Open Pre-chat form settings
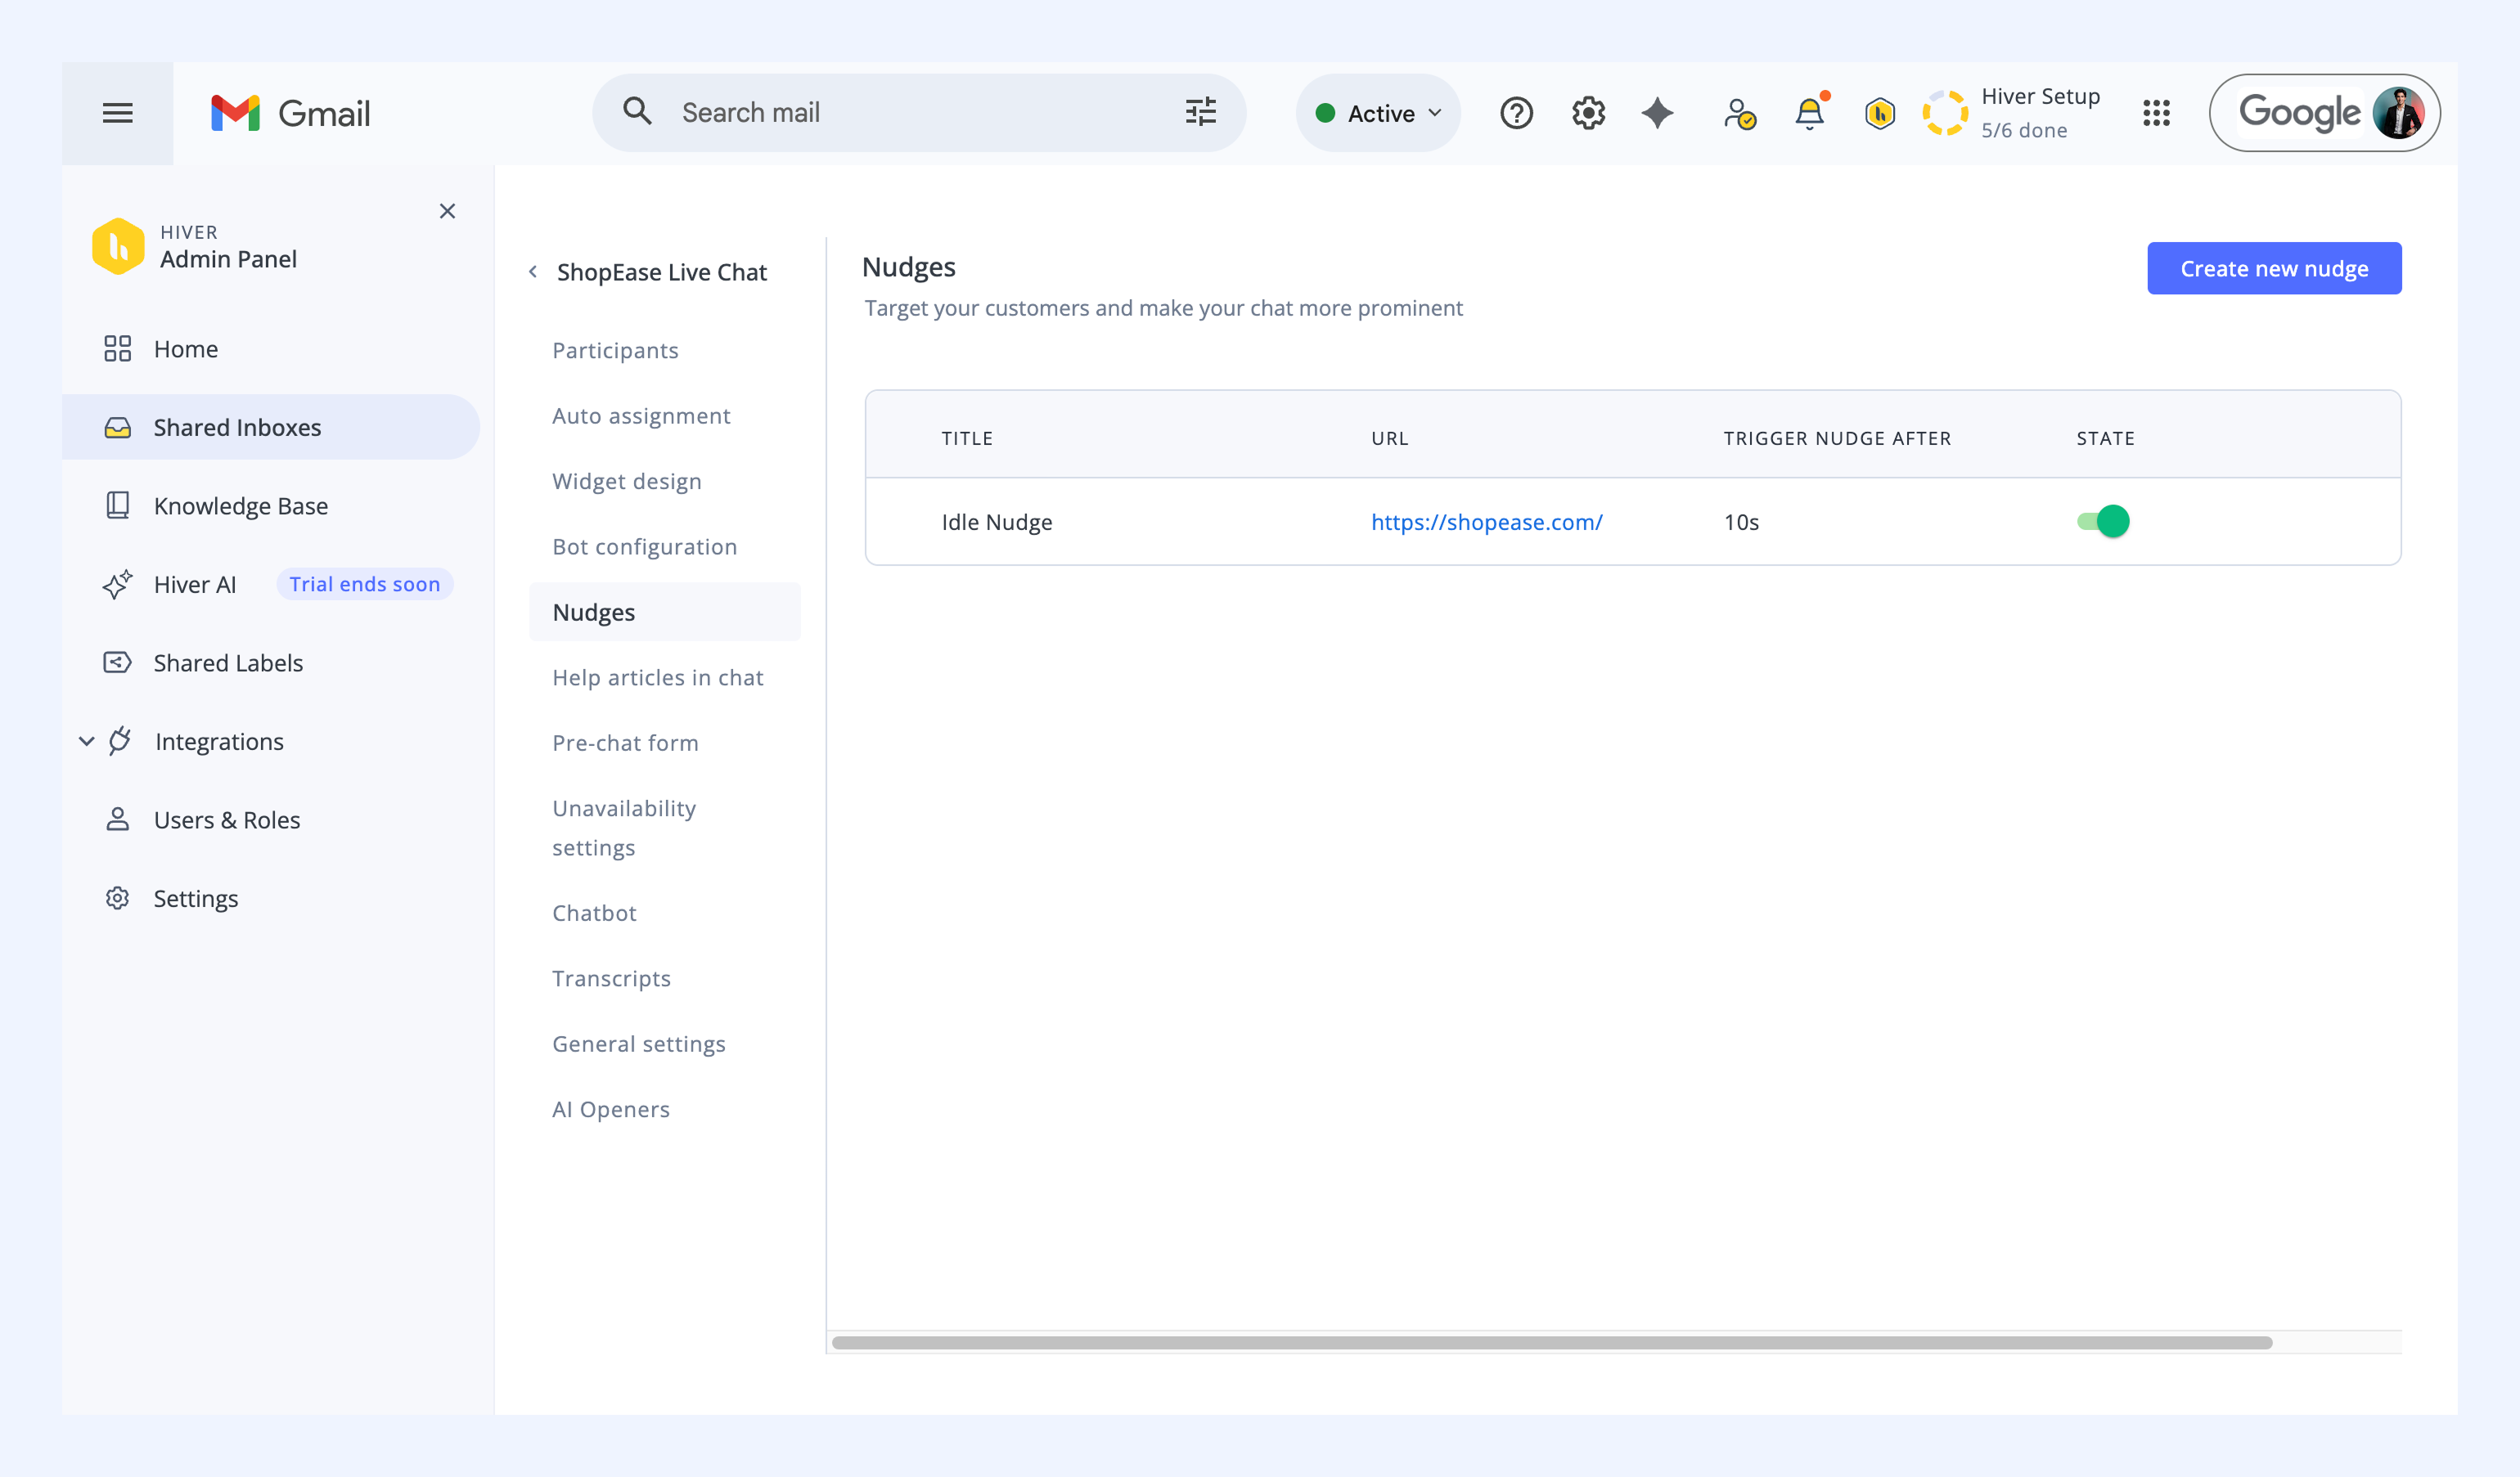The image size is (2520, 1477). tap(625, 743)
